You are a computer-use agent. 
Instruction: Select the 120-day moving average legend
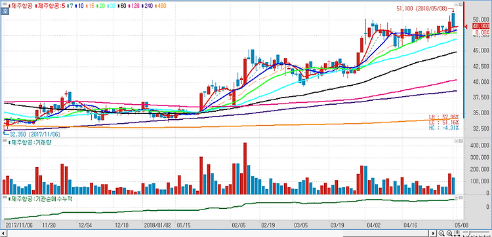click(x=134, y=6)
